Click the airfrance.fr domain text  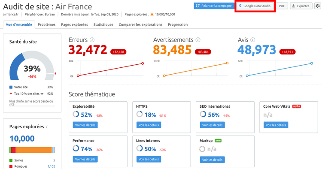11,14
